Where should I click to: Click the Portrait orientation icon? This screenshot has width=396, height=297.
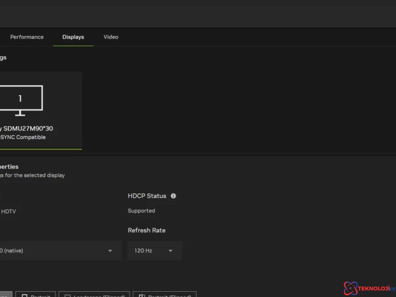(24, 295)
